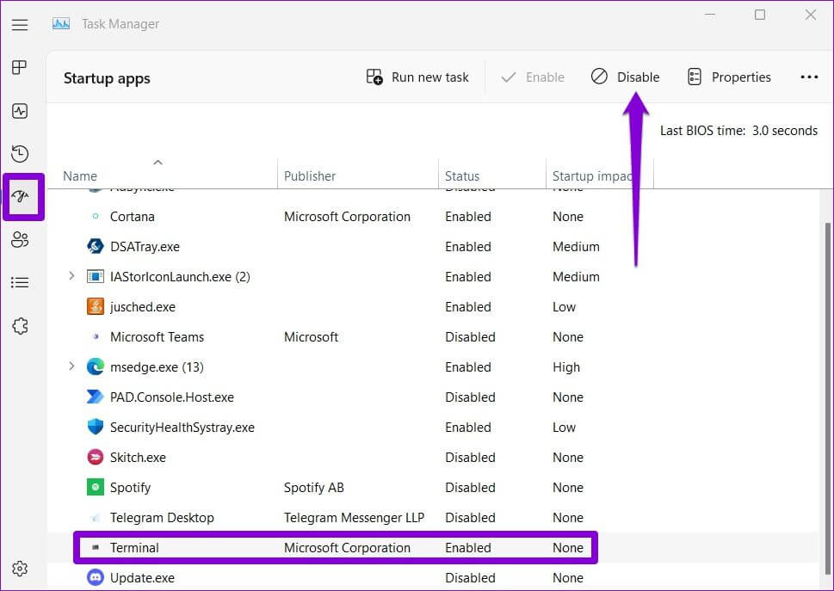This screenshot has width=834, height=591.
Task: Click the Task Manager app icon
Action: (x=61, y=24)
